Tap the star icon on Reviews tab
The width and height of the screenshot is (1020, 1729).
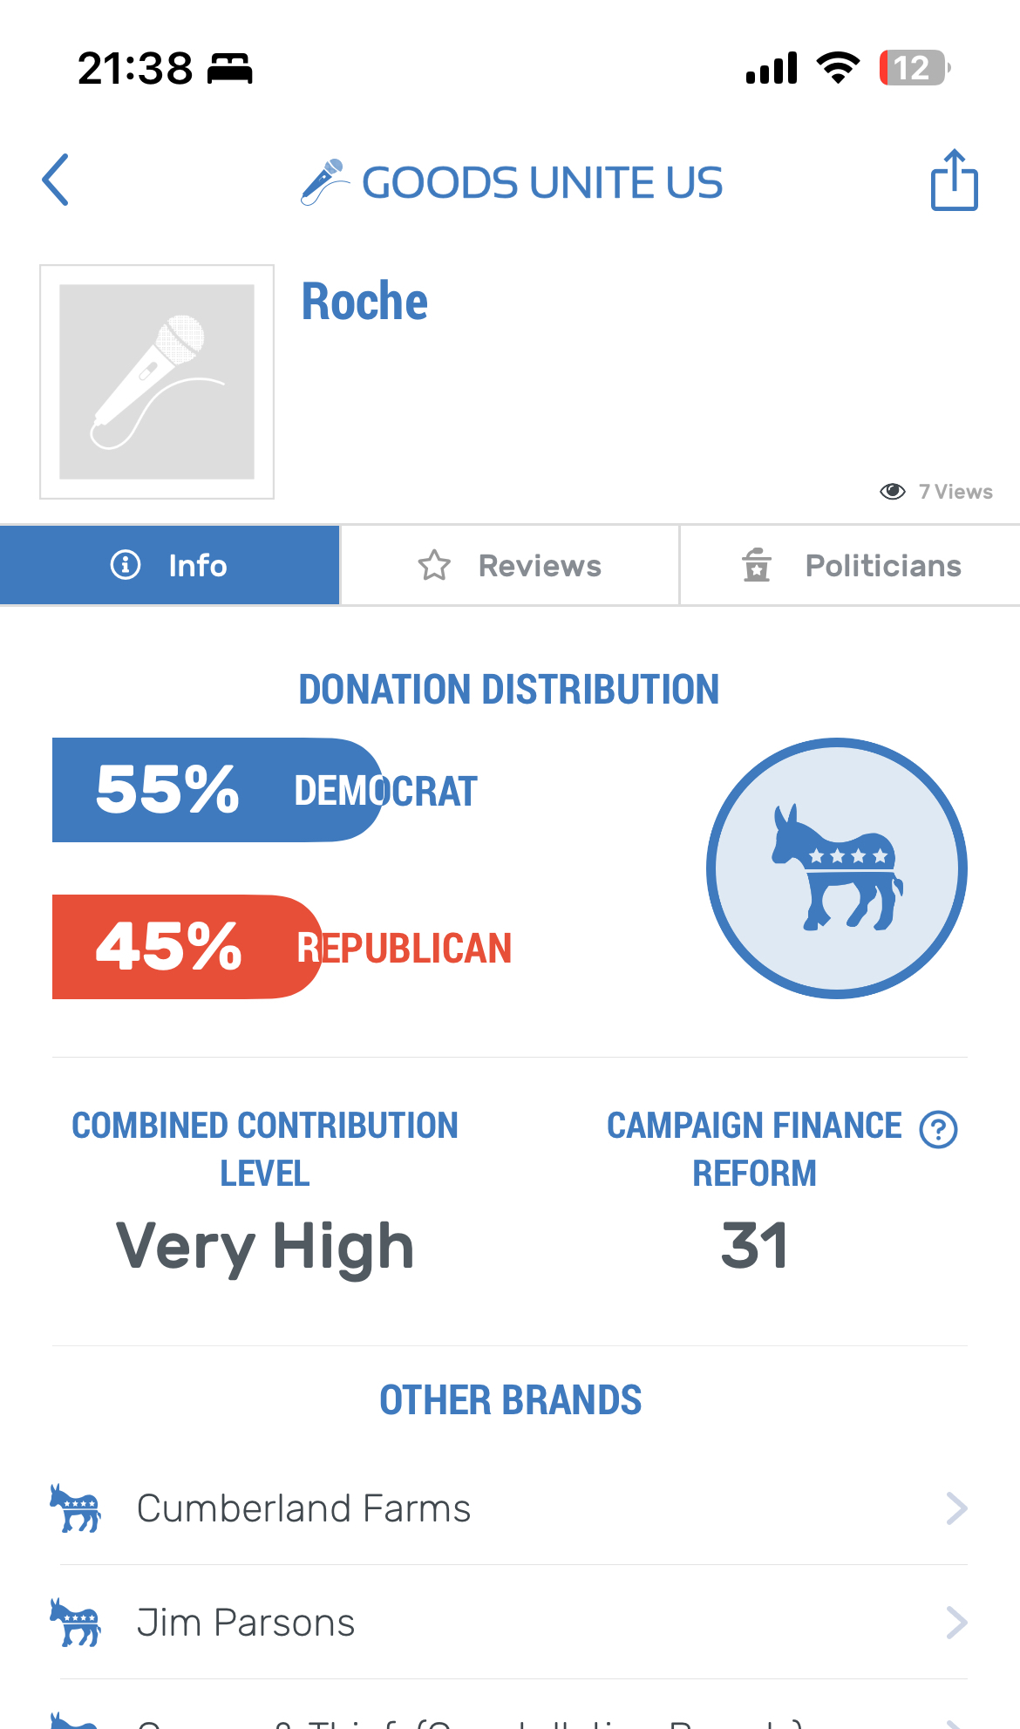tap(434, 566)
